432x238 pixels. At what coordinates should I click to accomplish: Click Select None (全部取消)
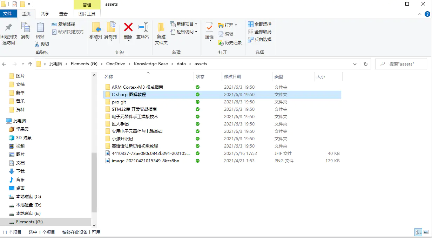[260, 32]
